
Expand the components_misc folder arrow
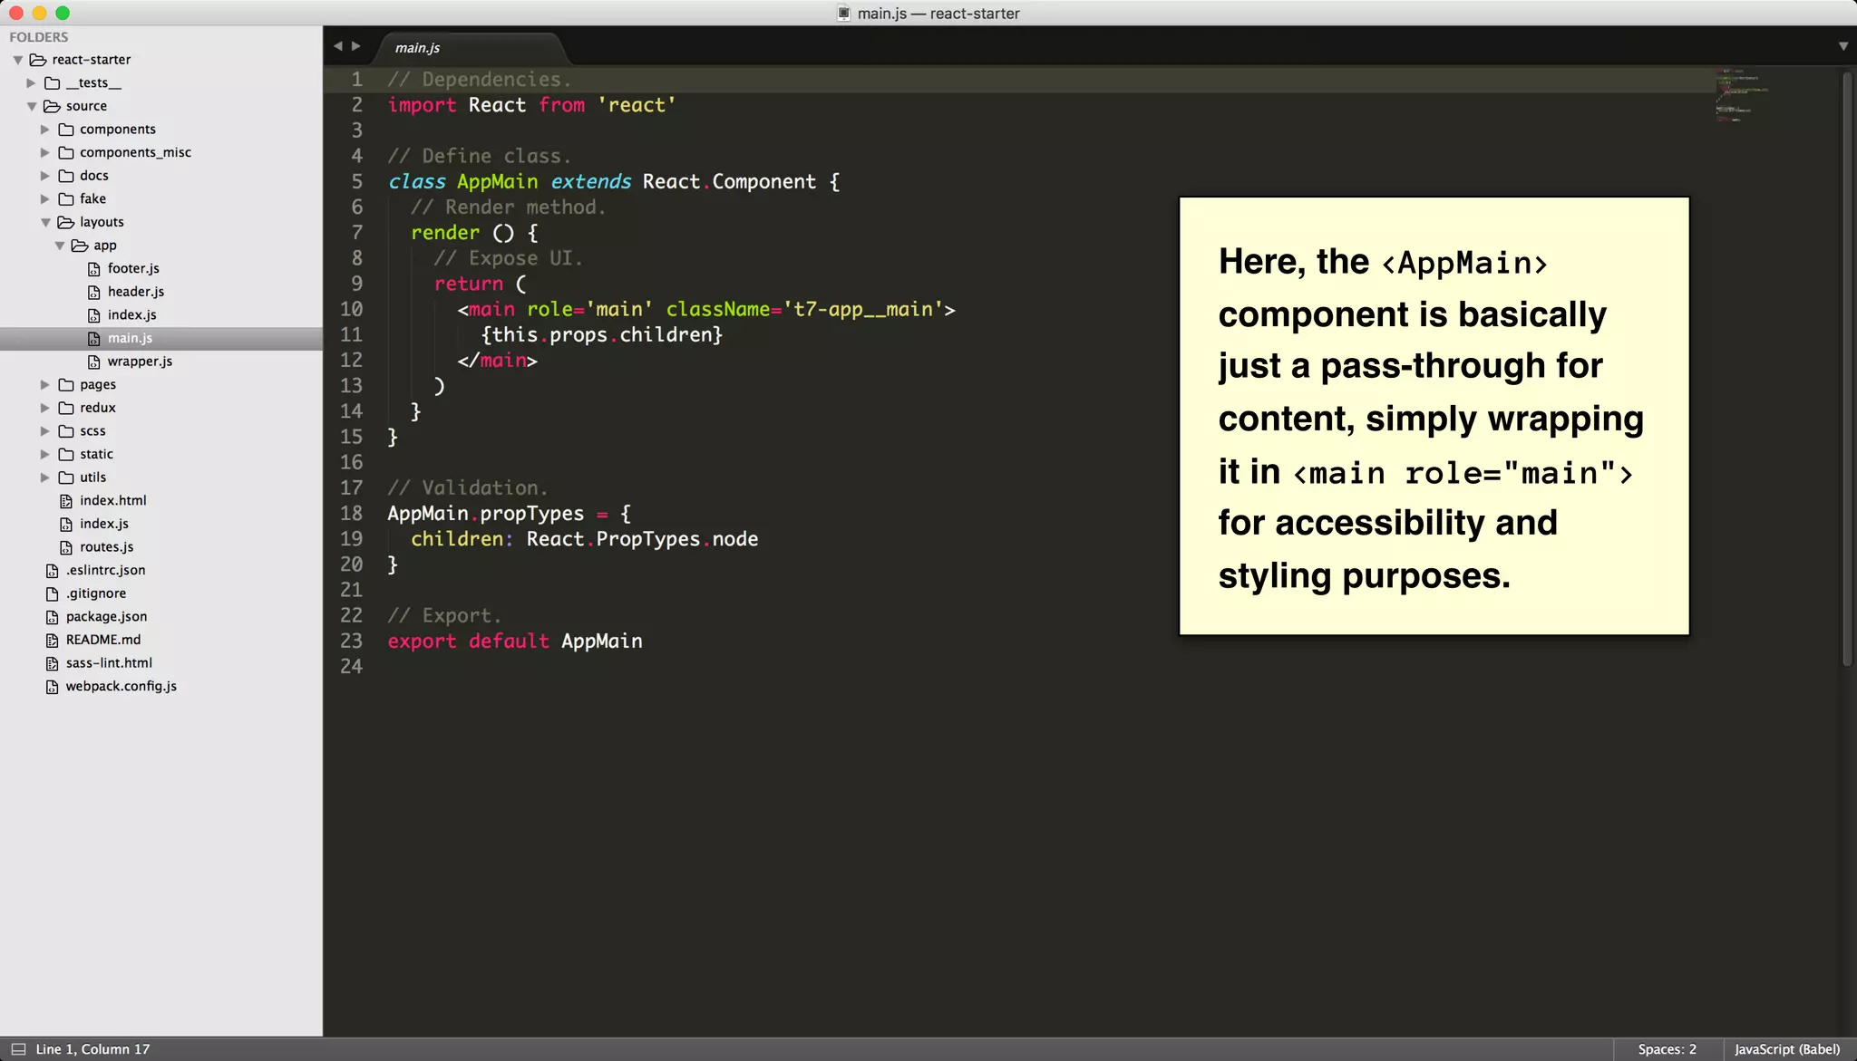tap(44, 153)
